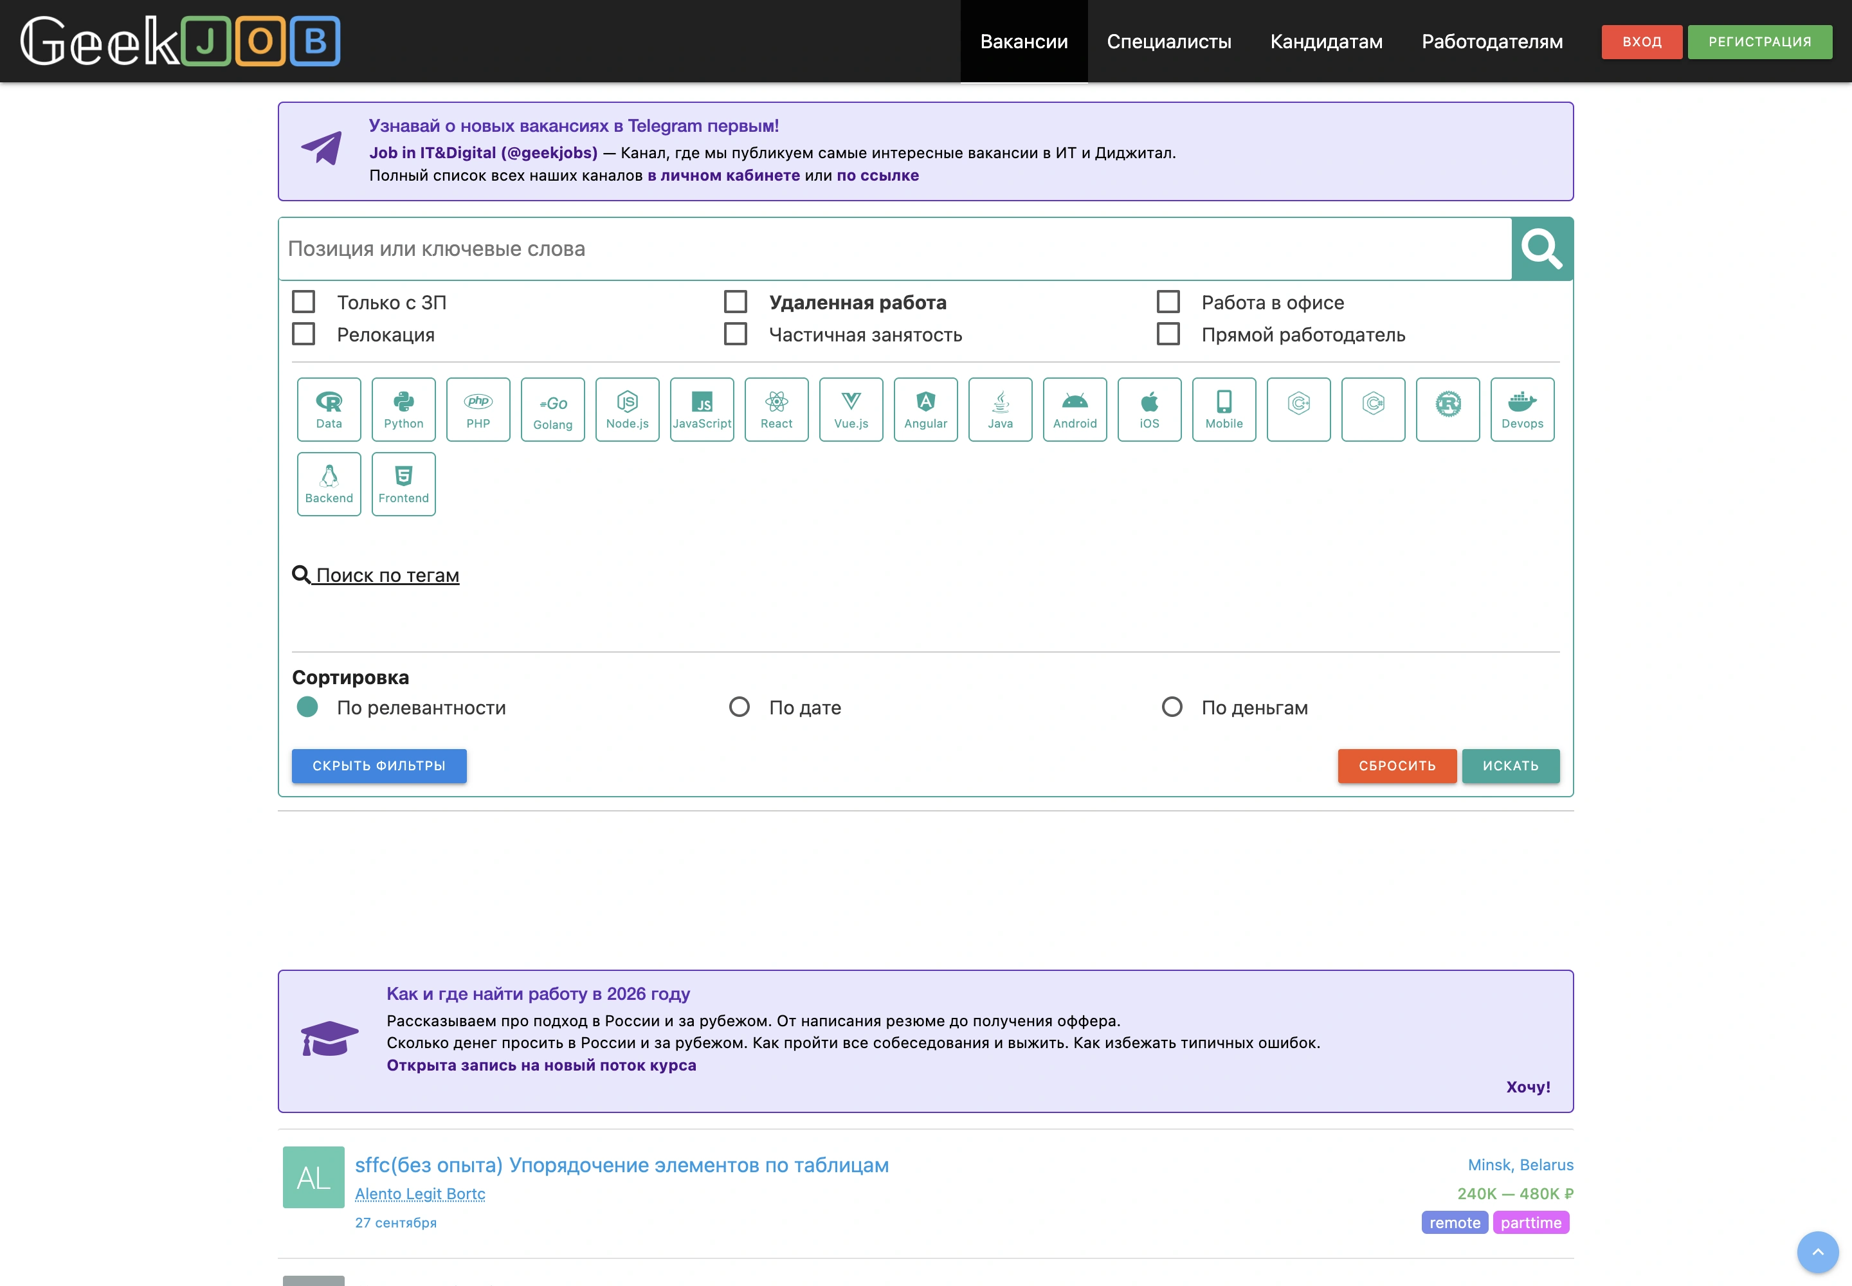Sort vacancies 'По деньгам'
1852x1286 pixels.
point(1172,707)
